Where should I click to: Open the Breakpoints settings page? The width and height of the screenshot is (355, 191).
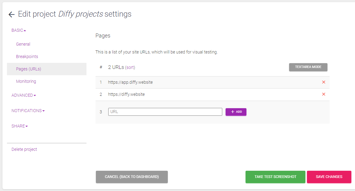coord(27,57)
